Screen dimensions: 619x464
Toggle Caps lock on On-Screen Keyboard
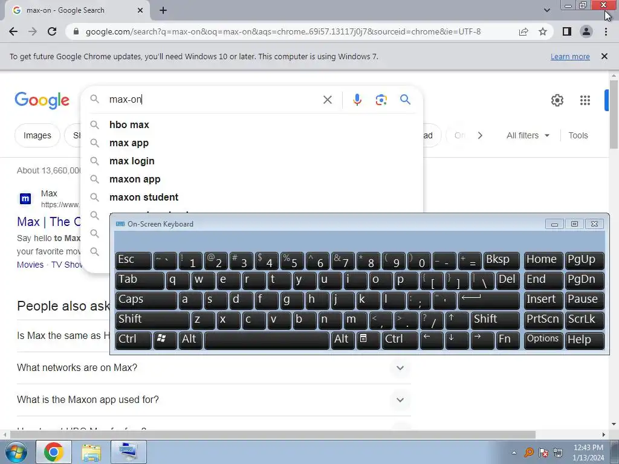pyautogui.click(x=146, y=300)
